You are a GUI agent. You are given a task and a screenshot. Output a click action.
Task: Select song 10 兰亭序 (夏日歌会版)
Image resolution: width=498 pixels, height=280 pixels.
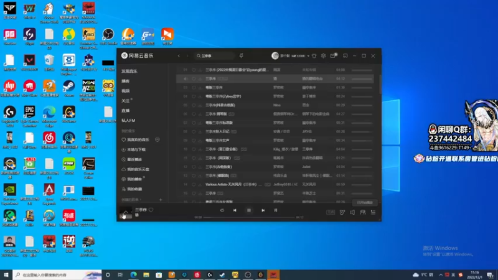275,149
